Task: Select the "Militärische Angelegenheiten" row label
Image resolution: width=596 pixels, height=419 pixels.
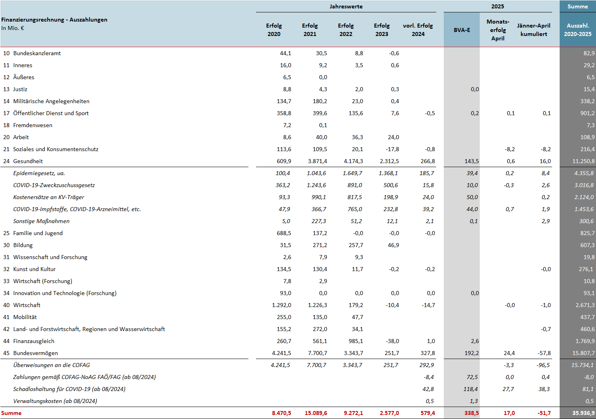Action: click(x=51, y=101)
